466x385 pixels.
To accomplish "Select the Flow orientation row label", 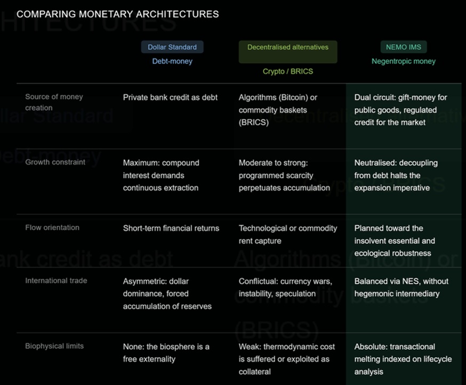I will [52, 227].
